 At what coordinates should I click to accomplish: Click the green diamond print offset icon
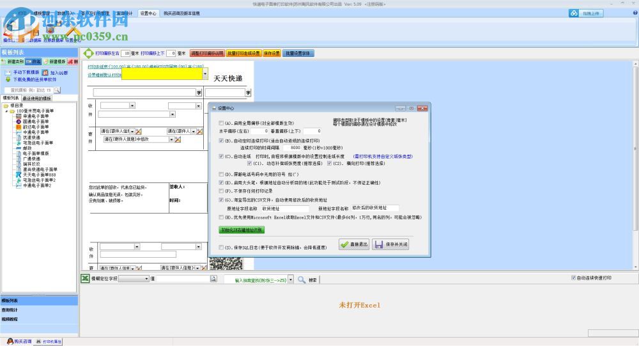point(88,53)
